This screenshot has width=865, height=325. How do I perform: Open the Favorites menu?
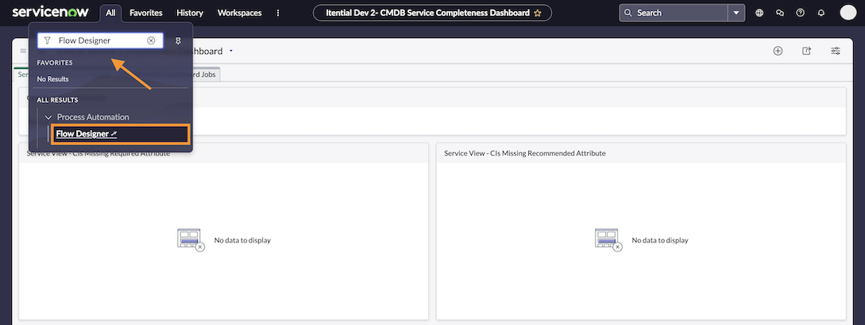[x=146, y=13]
